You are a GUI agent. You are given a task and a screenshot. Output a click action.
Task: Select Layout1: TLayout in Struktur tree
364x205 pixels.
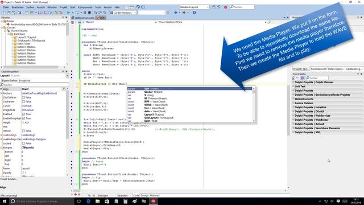27,37
